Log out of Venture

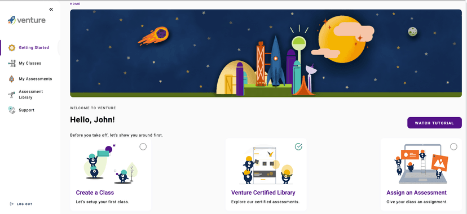point(24,204)
